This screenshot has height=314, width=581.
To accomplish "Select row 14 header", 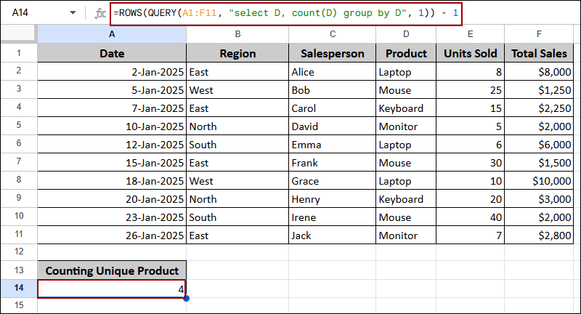I will [19, 288].
